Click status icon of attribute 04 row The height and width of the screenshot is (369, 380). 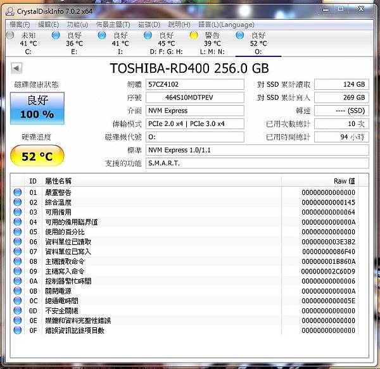point(18,222)
